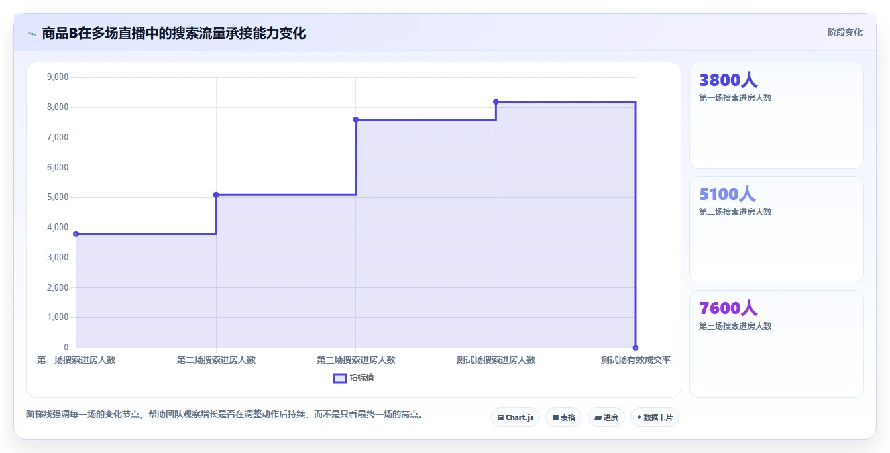Viewport: 890px width, 453px height.
Task: Click the 阶段变化 label in header
Action: pos(844,32)
